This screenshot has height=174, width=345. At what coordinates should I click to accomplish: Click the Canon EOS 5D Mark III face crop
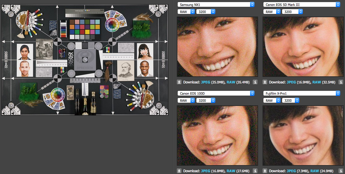[303, 47]
